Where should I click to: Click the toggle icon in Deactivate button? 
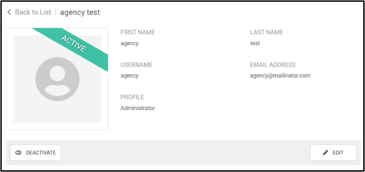(x=18, y=153)
